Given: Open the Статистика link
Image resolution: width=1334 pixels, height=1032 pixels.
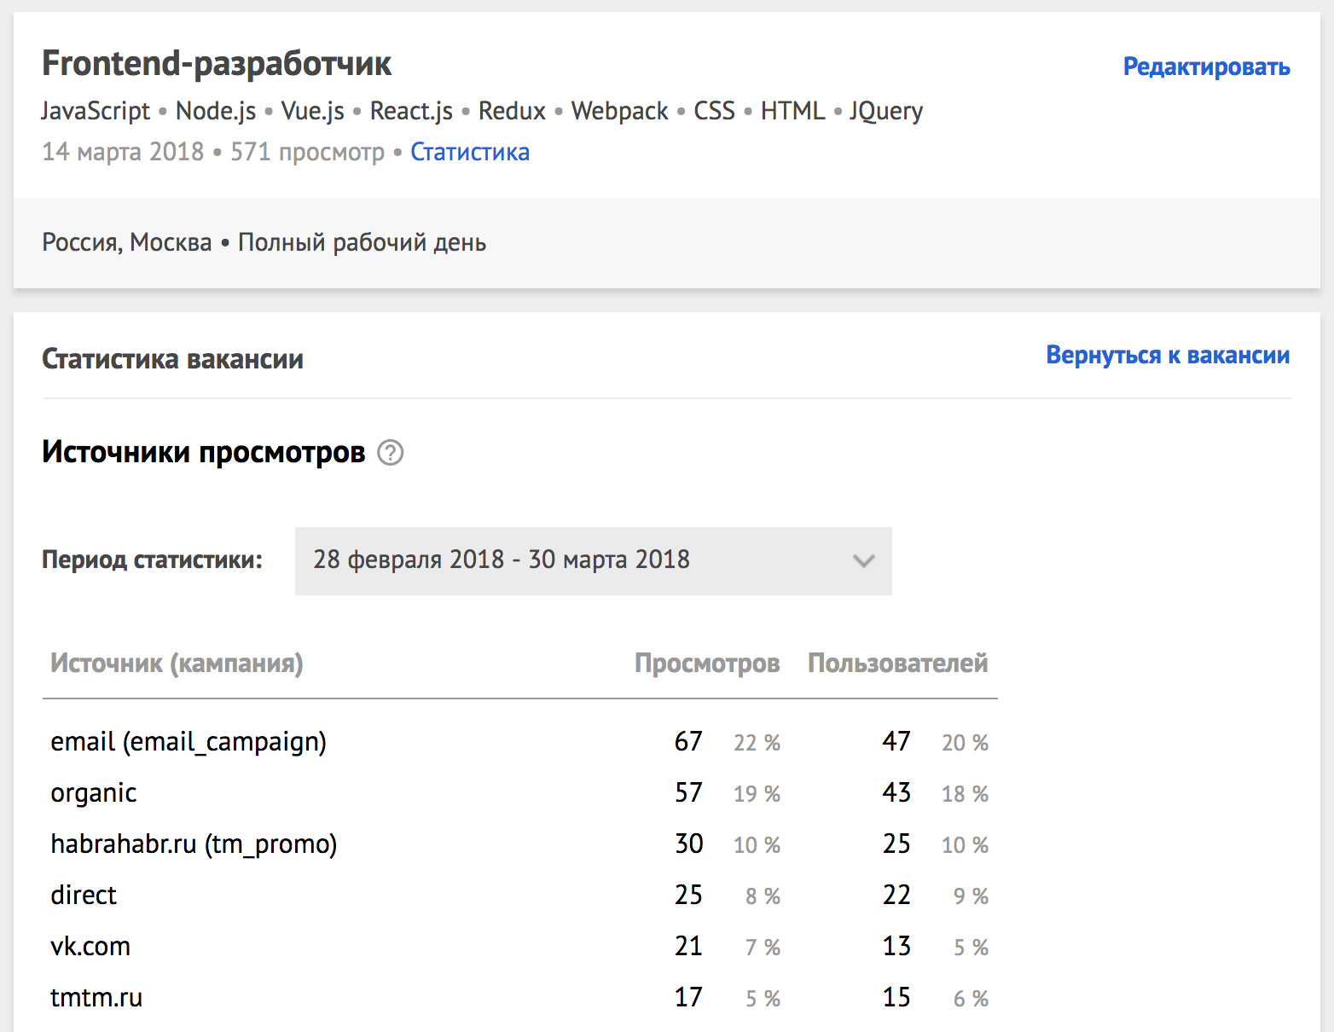Looking at the screenshot, I should coord(470,152).
